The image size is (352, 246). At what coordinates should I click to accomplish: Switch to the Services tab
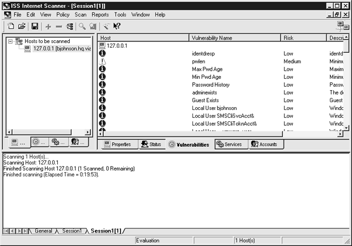229,145
